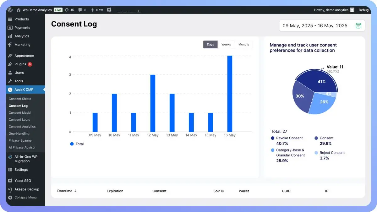The image size is (377, 212).
Task: Click the New button in the admin bar
Action: pos(96,10)
